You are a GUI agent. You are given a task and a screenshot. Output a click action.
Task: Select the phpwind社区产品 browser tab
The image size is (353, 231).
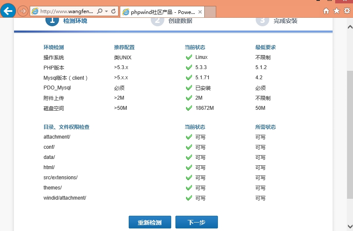coord(162,12)
